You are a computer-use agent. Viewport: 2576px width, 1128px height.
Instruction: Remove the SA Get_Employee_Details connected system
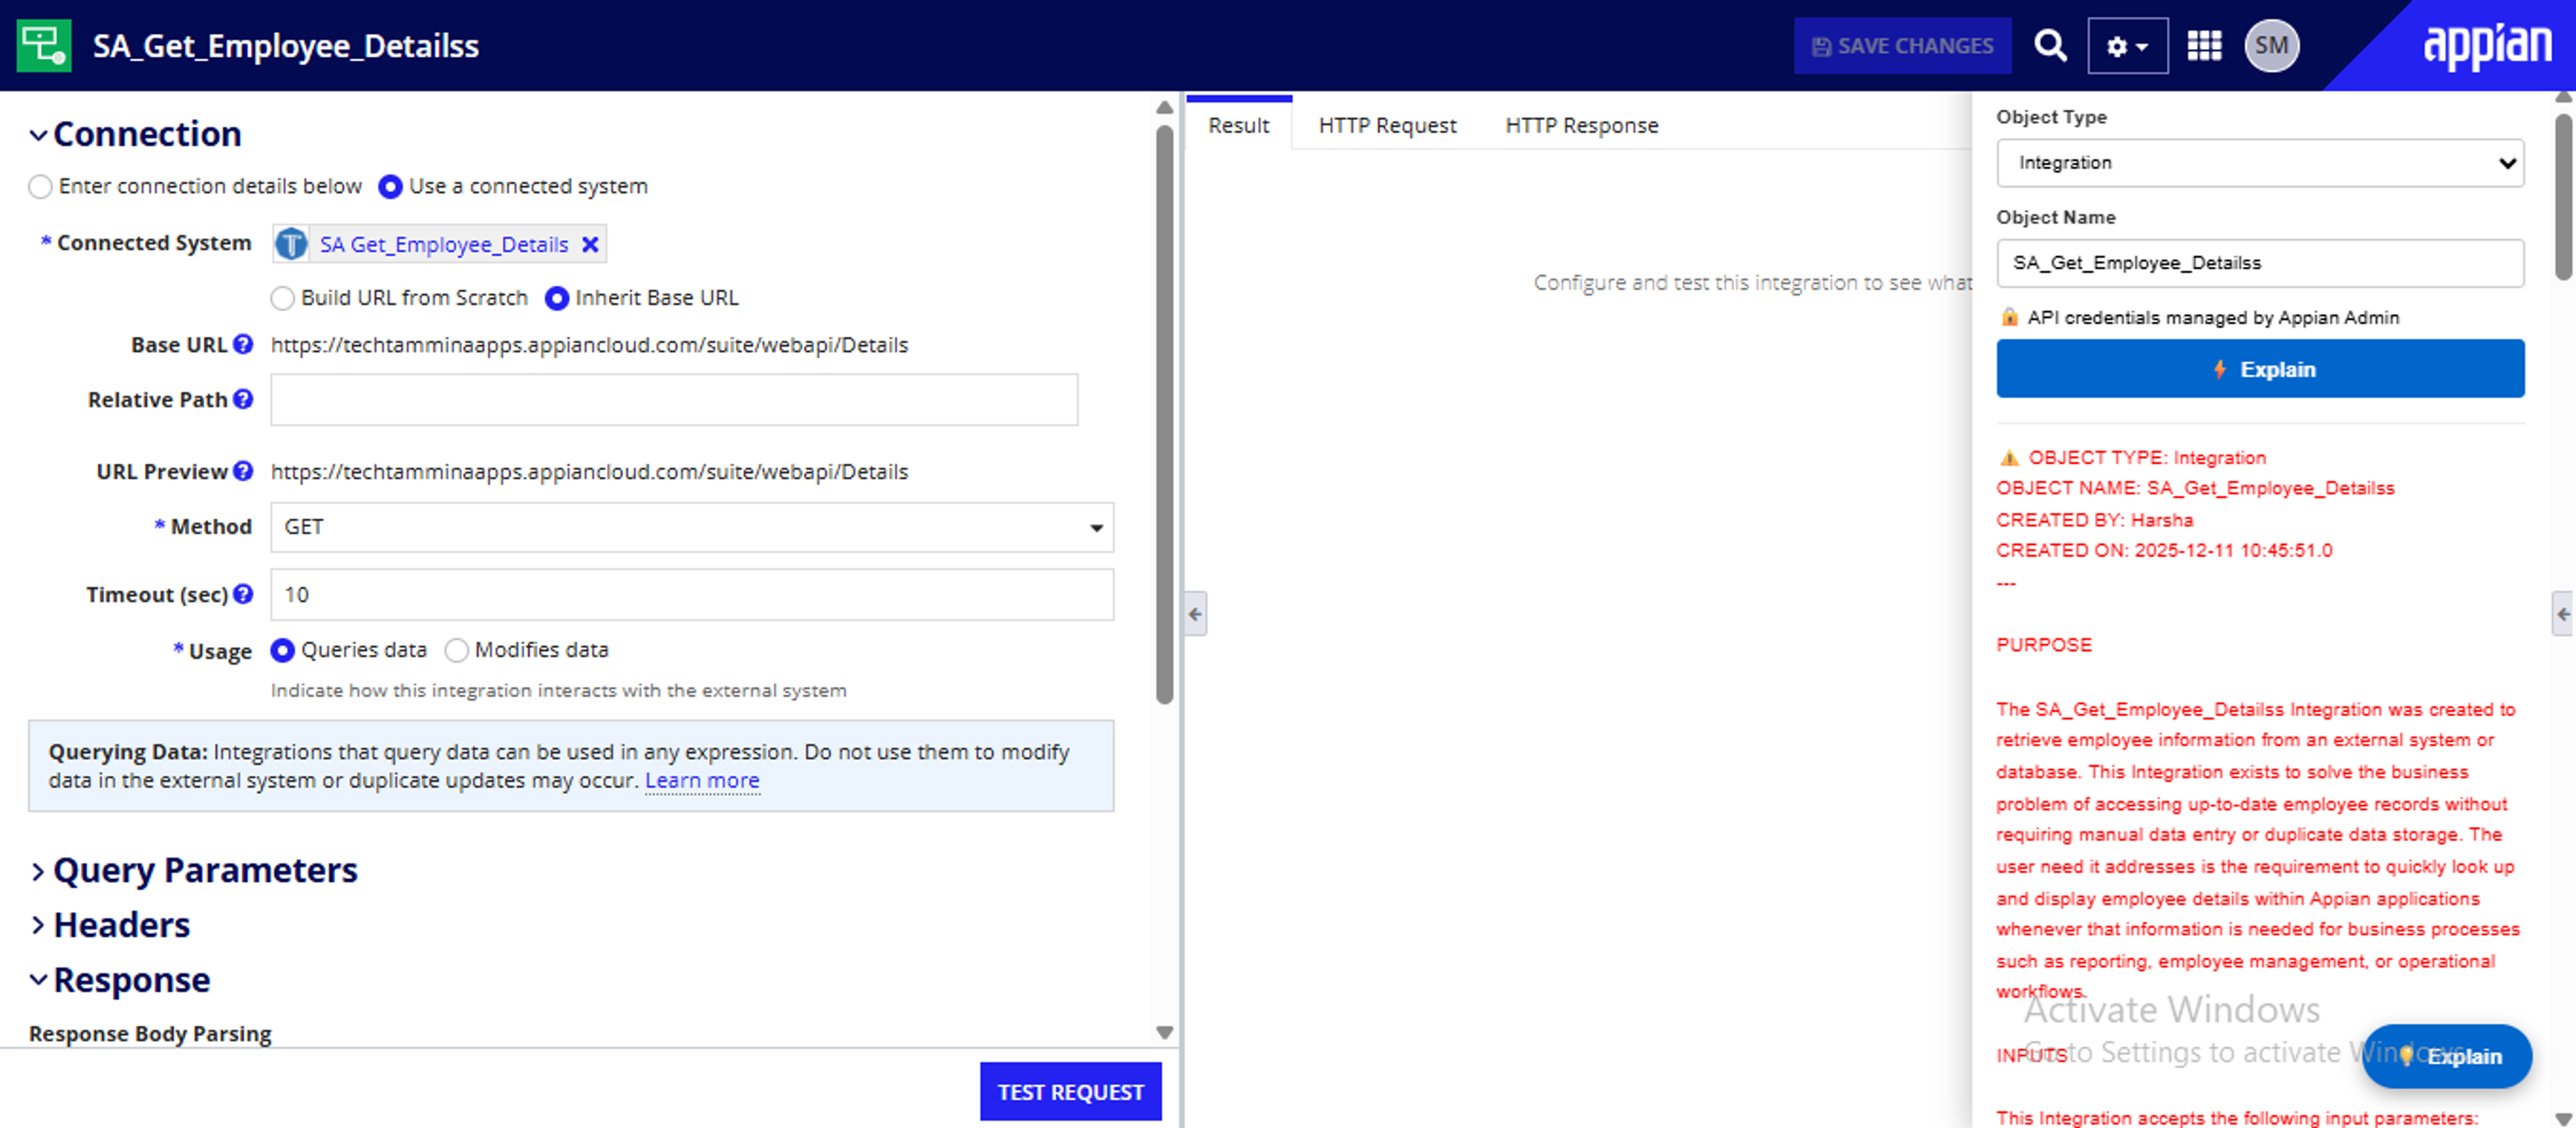point(590,244)
